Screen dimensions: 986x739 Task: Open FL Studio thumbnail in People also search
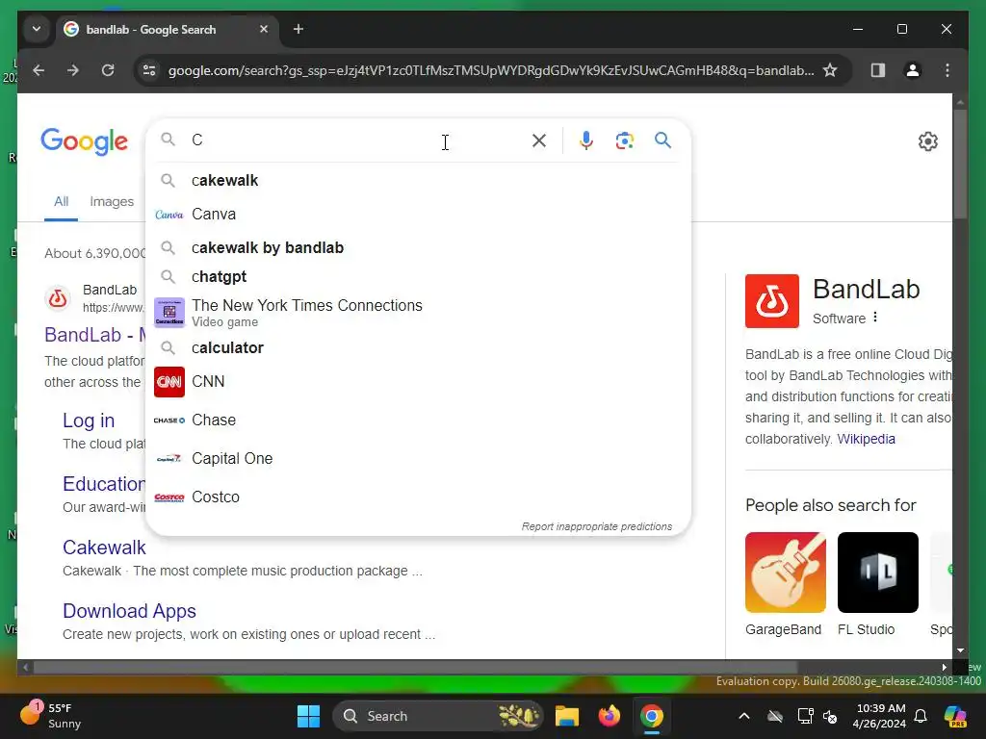878,573
